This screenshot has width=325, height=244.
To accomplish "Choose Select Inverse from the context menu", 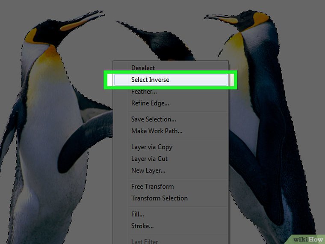I will coord(150,80).
